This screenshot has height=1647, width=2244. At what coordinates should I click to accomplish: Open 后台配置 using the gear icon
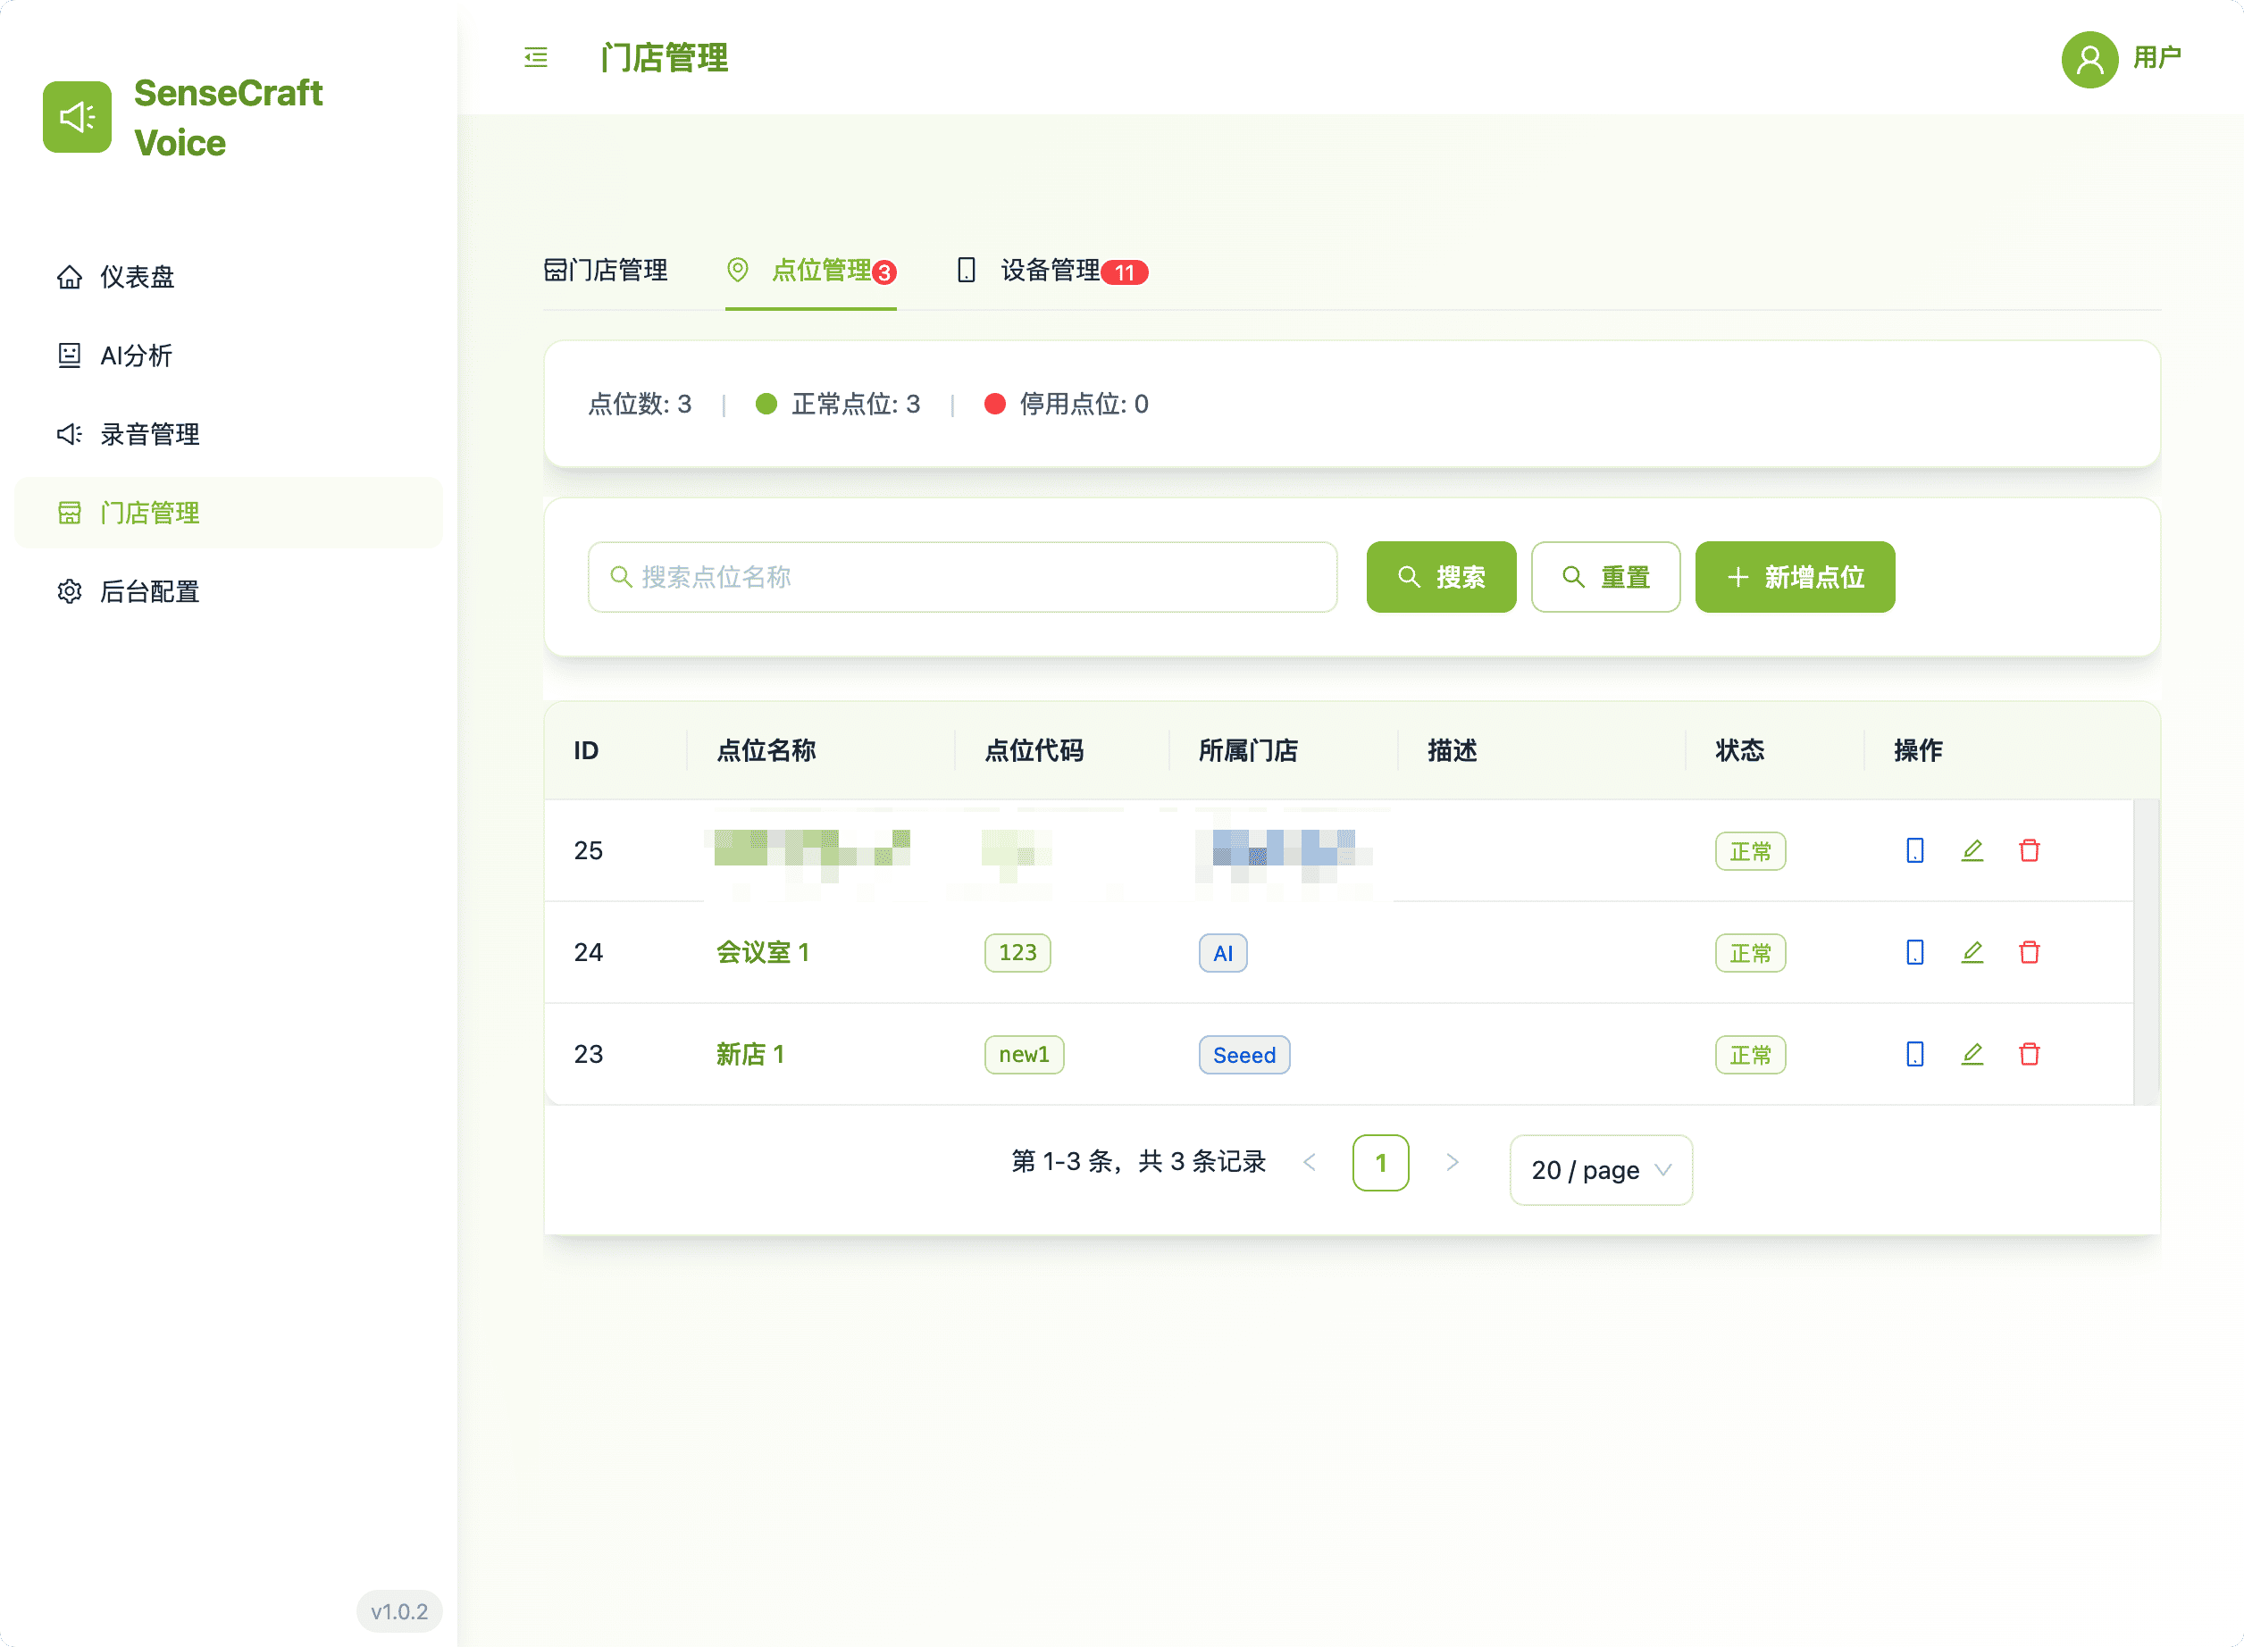pos(69,591)
